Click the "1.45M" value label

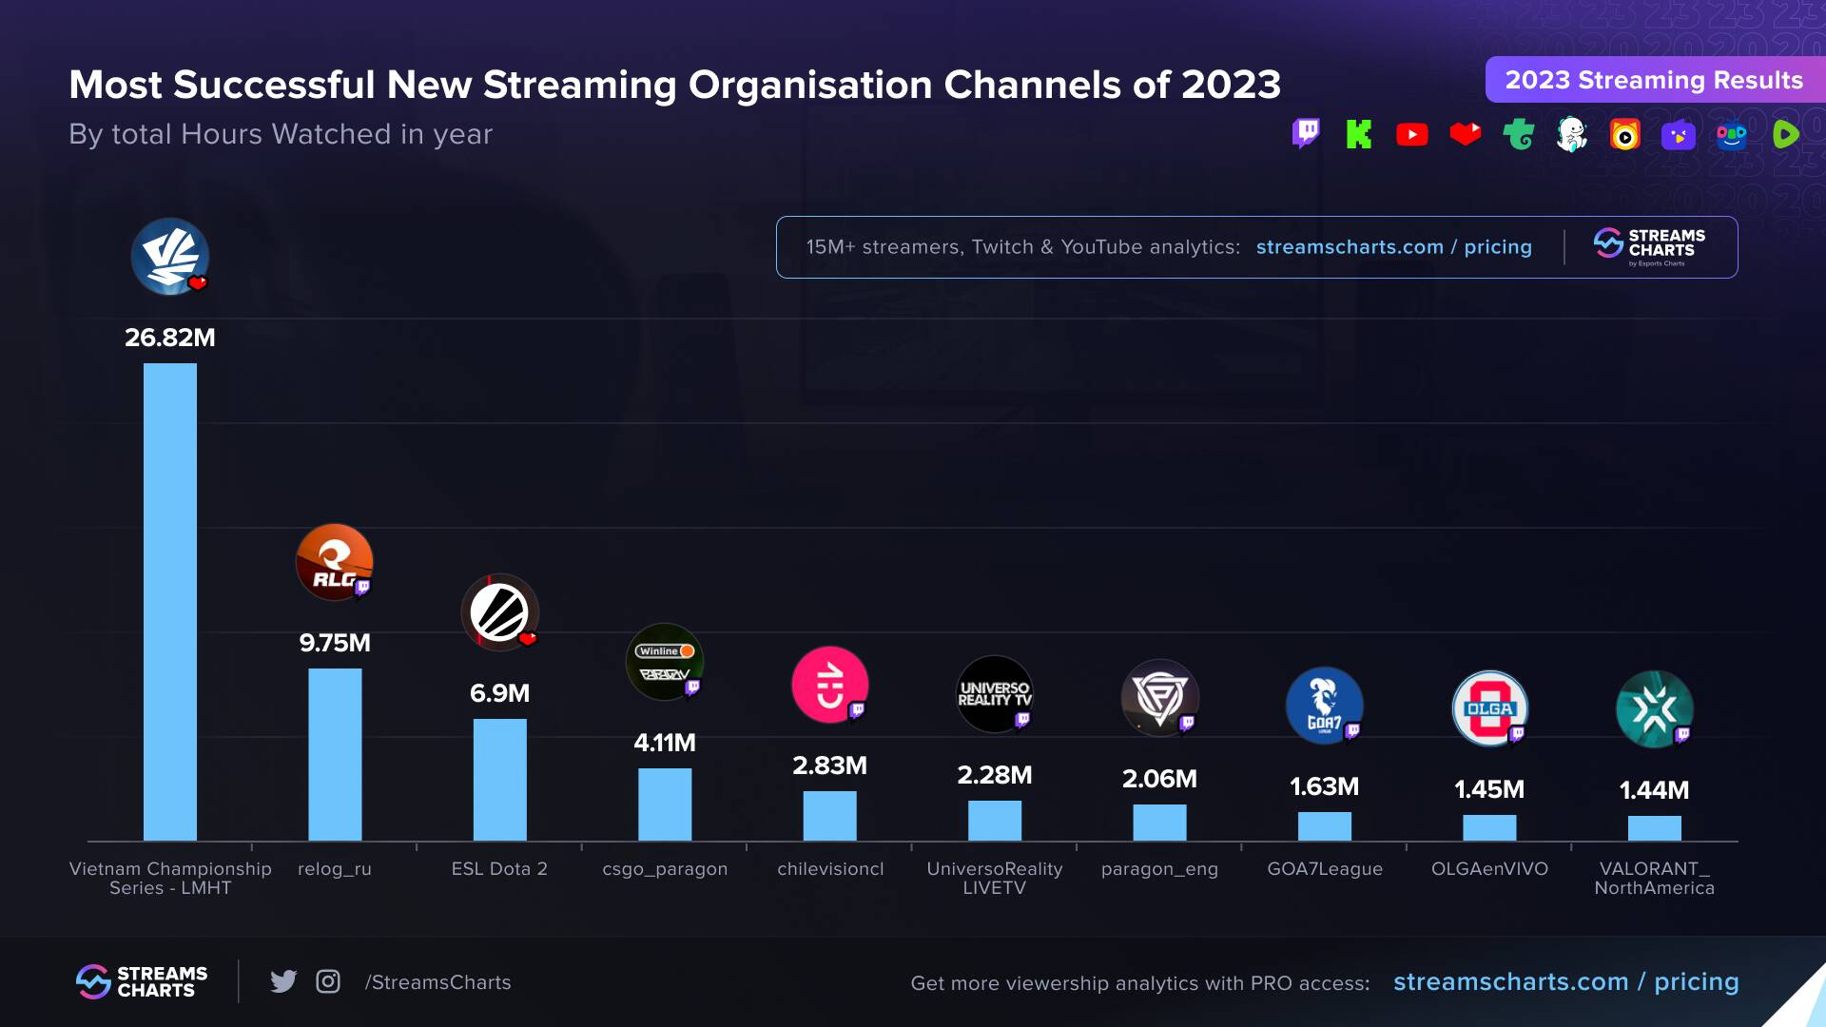tap(1490, 789)
